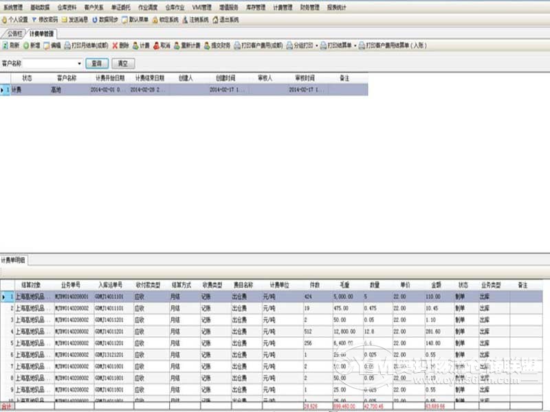Click the 金额 column header
The height and width of the screenshot is (412, 550).
coord(437,285)
